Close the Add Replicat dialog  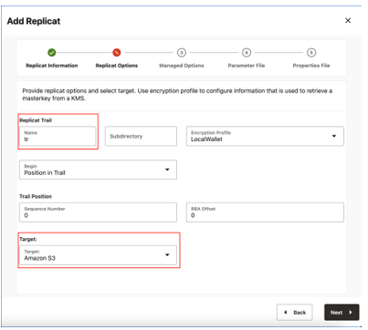(348, 20)
